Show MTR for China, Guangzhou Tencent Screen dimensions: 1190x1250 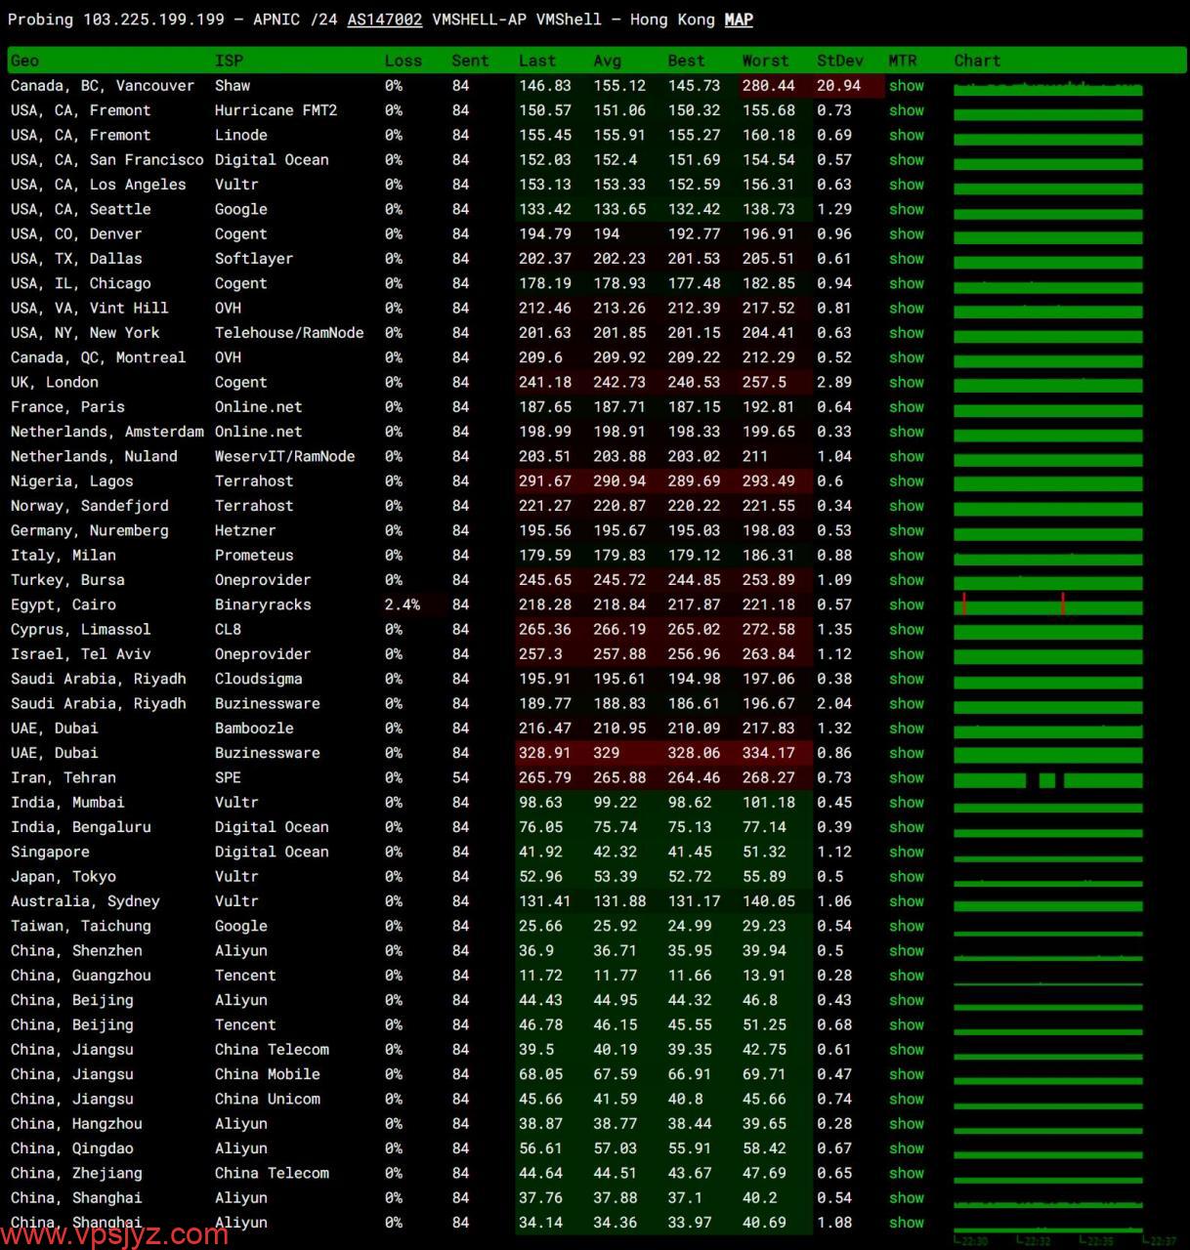906,976
